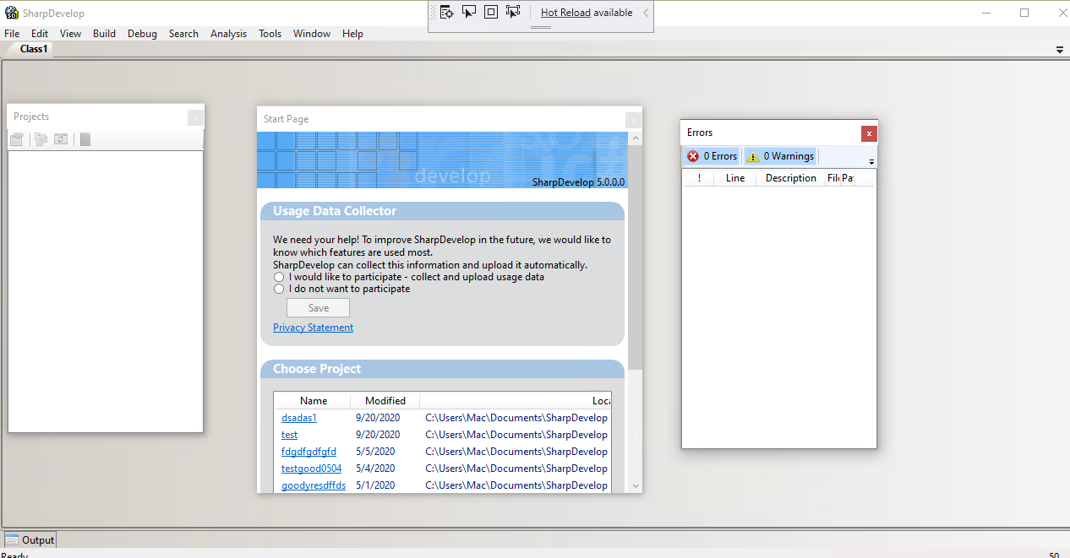Sort errors by Line column
This screenshot has height=558, width=1070.
coord(735,178)
